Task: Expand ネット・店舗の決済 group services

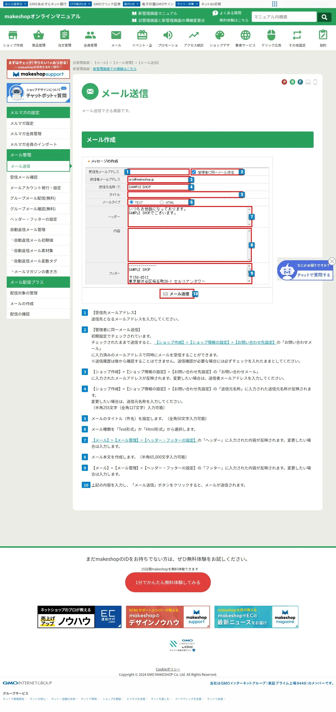Action: coord(64,699)
